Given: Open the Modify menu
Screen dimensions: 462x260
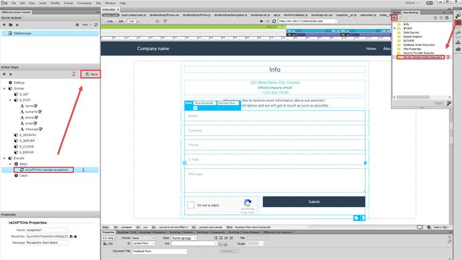Looking at the screenshot, I should (55, 3).
